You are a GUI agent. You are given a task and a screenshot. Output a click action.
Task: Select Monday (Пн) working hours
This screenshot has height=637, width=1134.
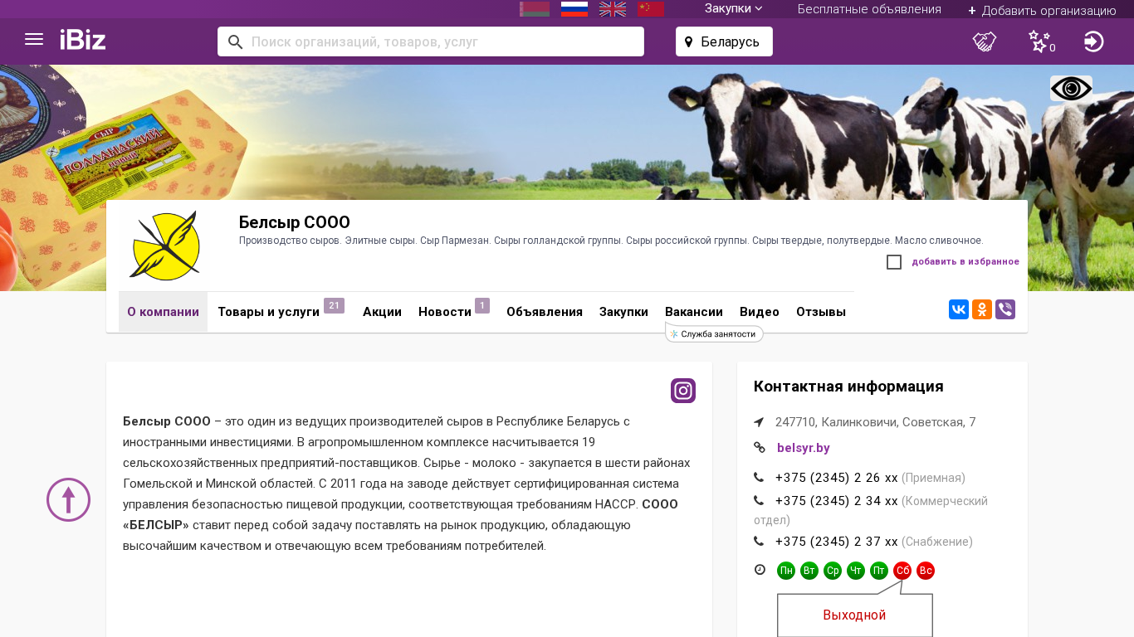[x=786, y=571]
